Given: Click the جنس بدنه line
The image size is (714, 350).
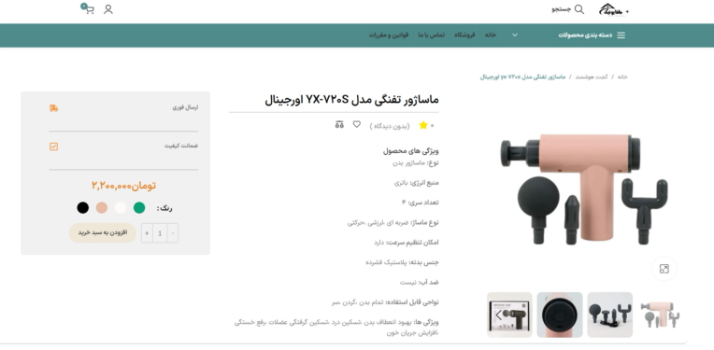Looking at the screenshot, I should coord(402,262).
